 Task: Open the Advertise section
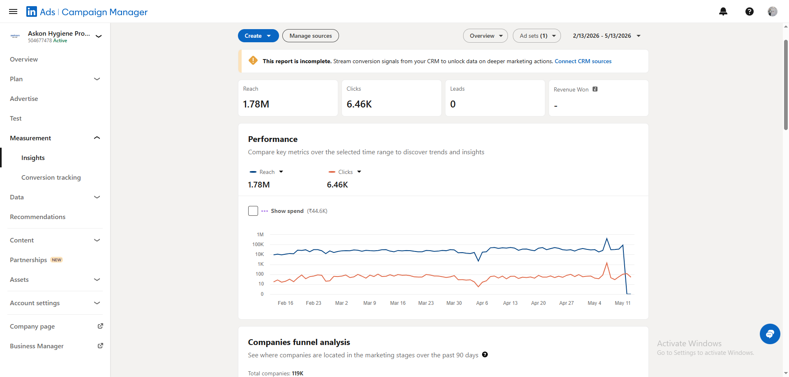click(24, 98)
